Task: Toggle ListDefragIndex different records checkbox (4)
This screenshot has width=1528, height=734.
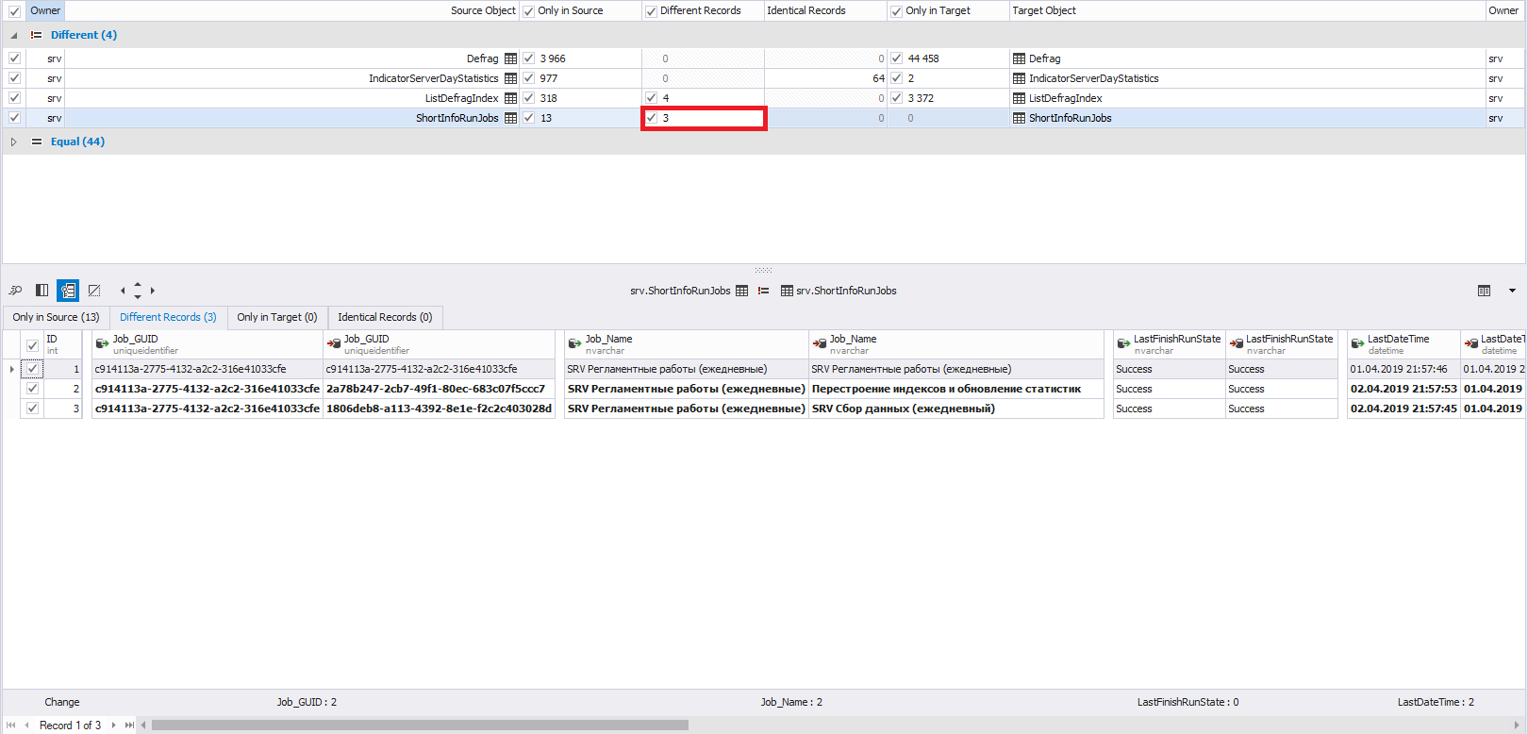Action: pos(651,98)
